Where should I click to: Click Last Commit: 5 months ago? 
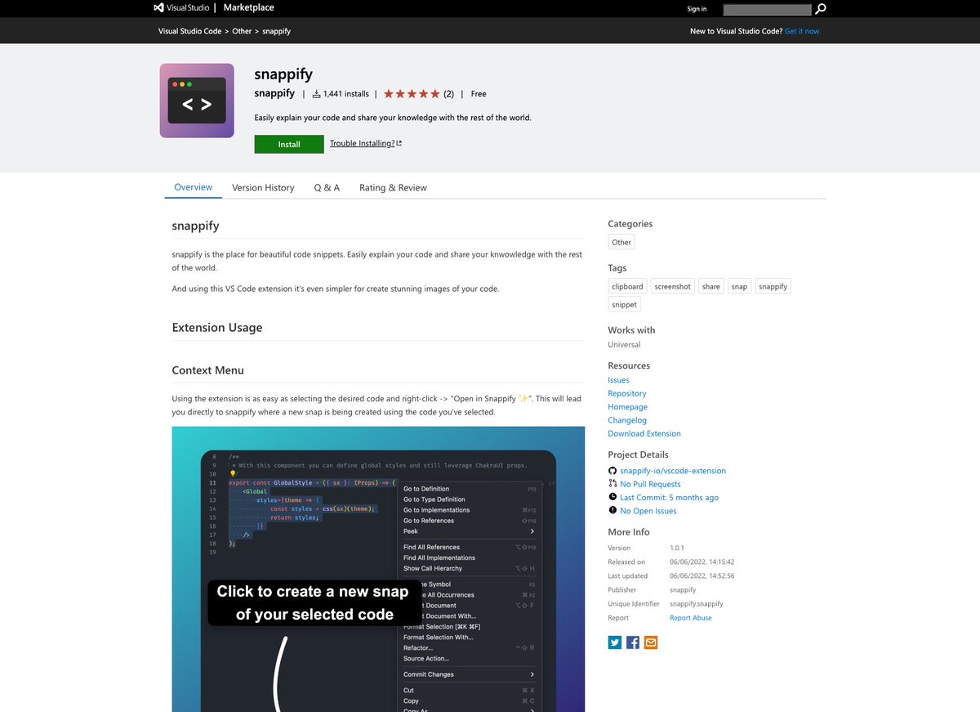(670, 497)
